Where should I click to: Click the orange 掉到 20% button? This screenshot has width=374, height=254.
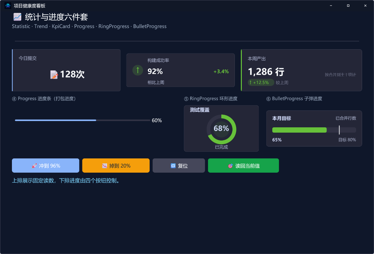(x=116, y=165)
